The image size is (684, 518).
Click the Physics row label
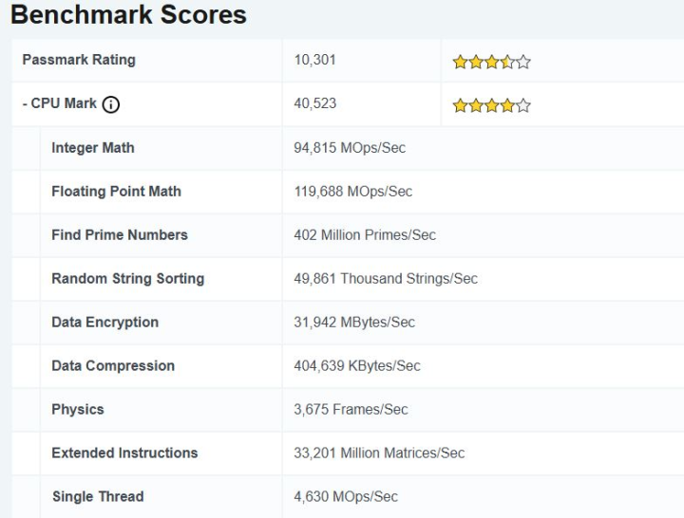(78, 410)
